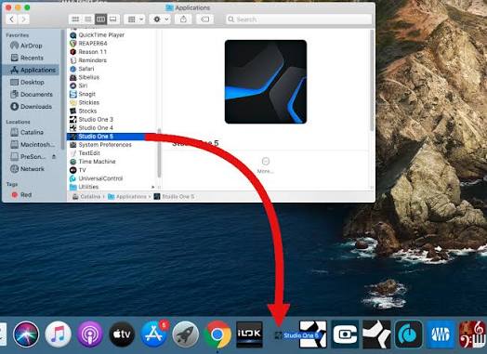Select Studio One 4 in the list
Screen dimensions: 487x354
[x=112, y=127]
